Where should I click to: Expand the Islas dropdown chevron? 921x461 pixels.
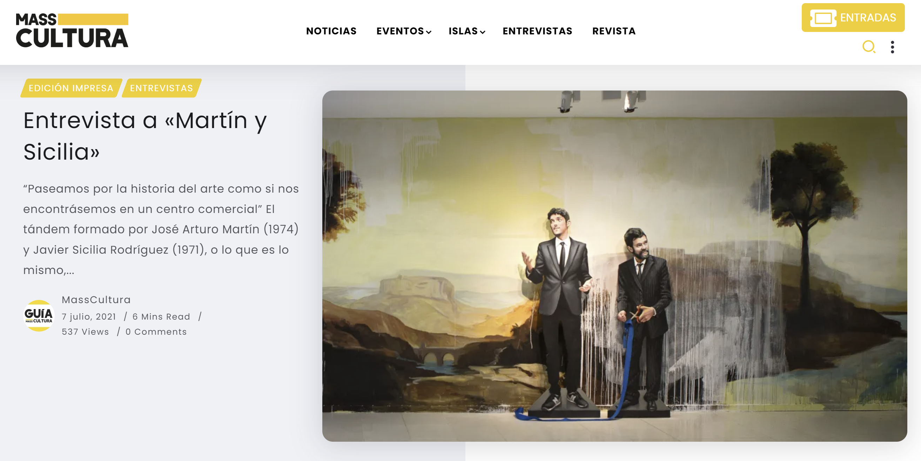[x=483, y=32]
